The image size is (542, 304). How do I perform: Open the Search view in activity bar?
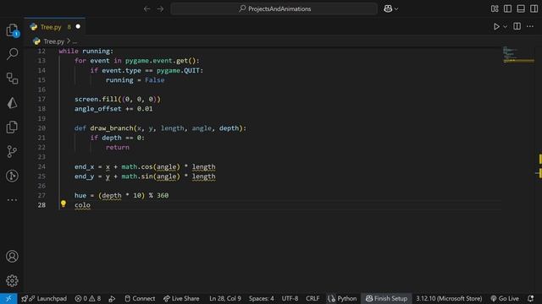click(x=12, y=54)
